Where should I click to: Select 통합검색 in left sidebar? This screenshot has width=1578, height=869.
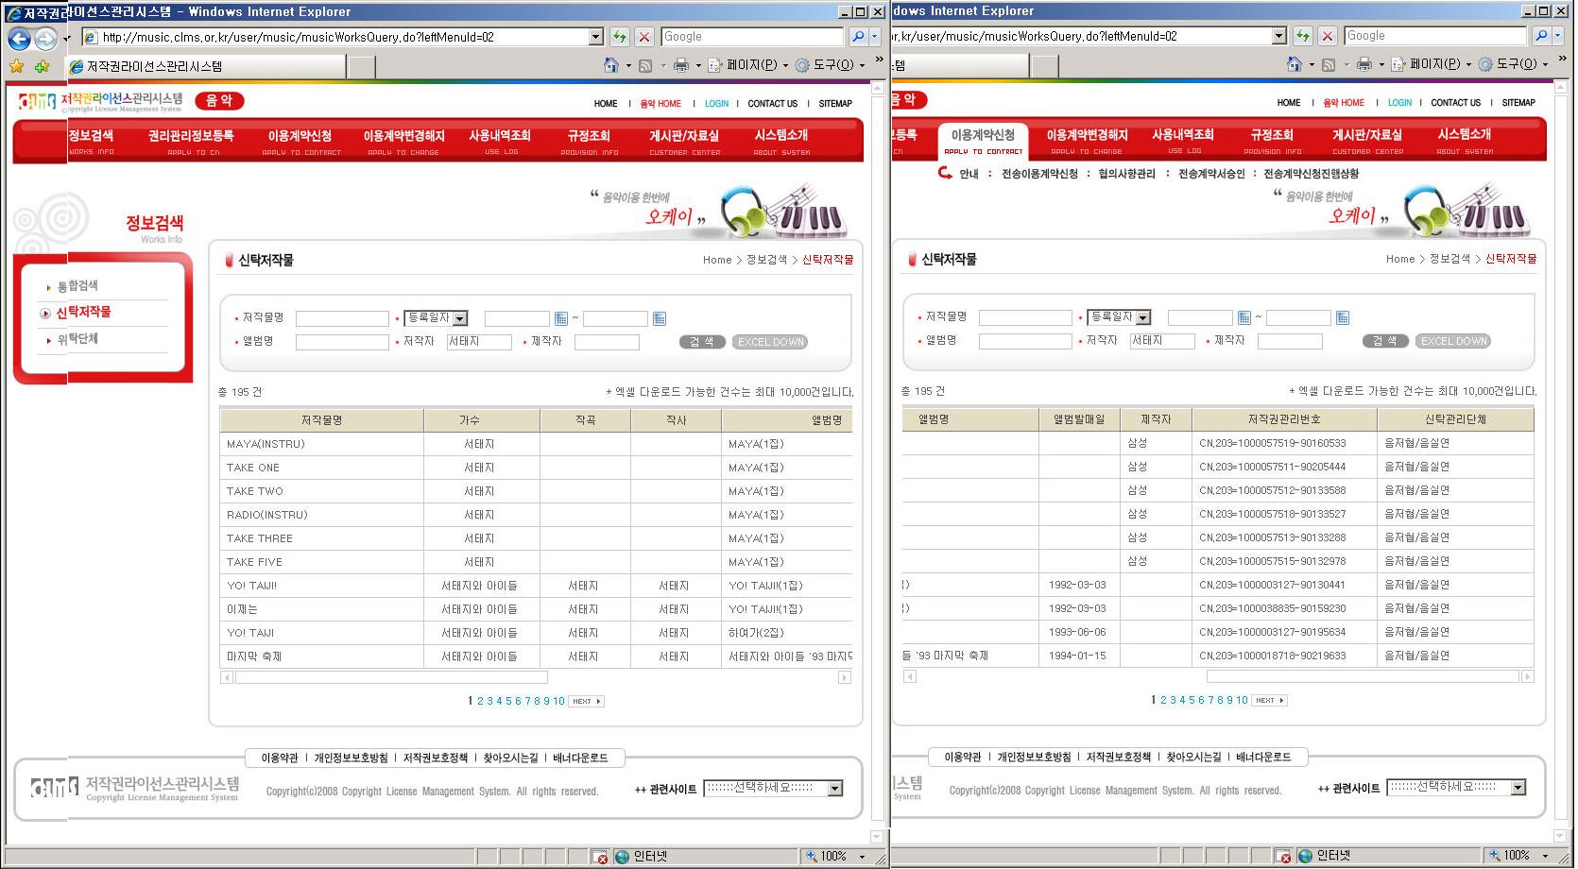(x=77, y=286)
